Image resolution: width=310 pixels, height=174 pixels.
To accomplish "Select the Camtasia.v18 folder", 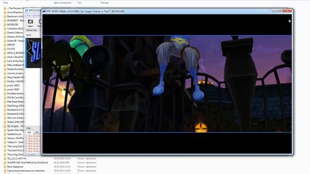I will coord(15,29).
